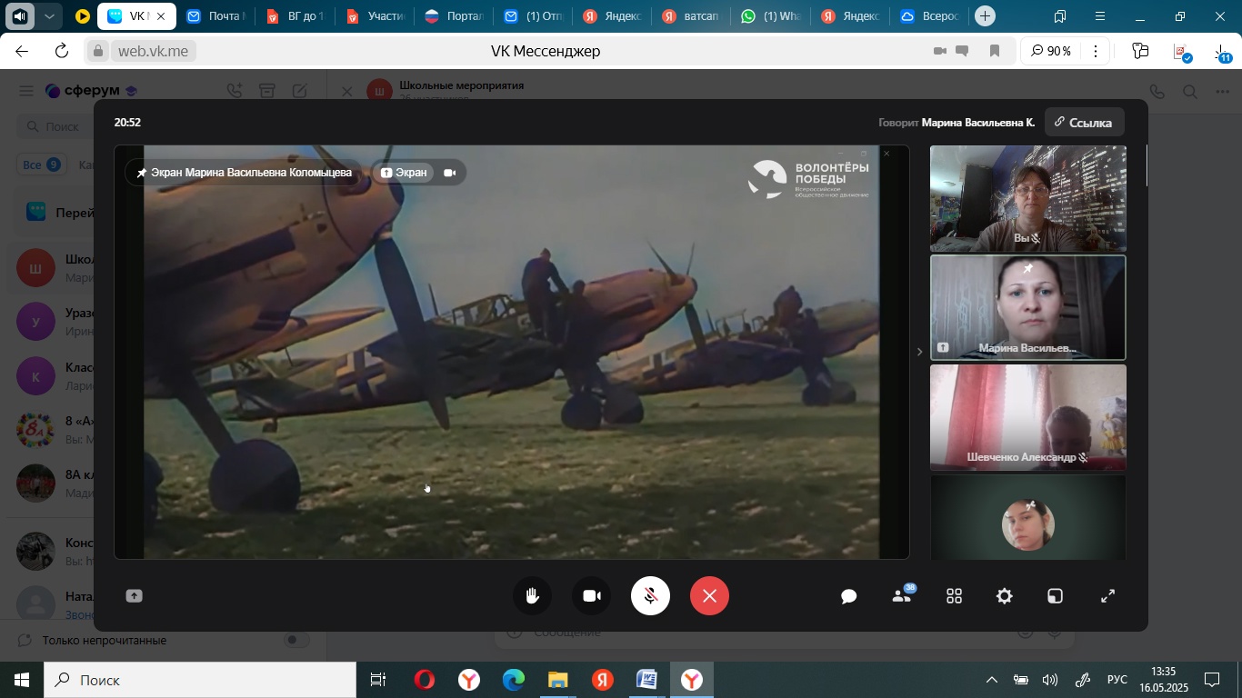The width and height of the screenshot is (1242, 698).
Task: Select the Экран view pill
Action: coord(405,173)
